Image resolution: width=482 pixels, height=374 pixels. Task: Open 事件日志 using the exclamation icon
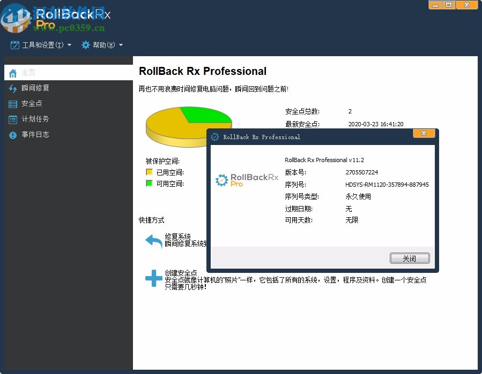[x=12, y=135]
